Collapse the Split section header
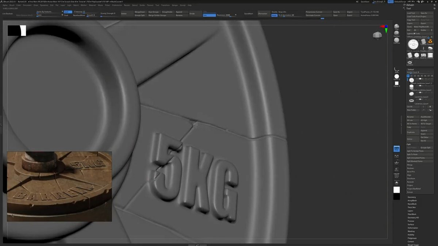Image resolution: width=438 pixels, height=246 pixels. pos(409,144)
